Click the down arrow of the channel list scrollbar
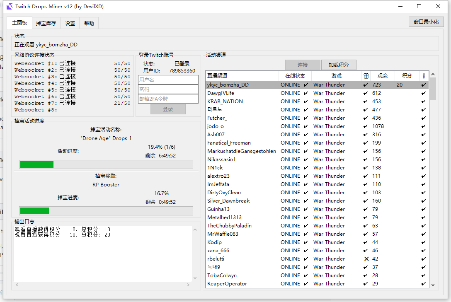Image resolution: width=451 pixels, height=302 pixels. [433, 285]
